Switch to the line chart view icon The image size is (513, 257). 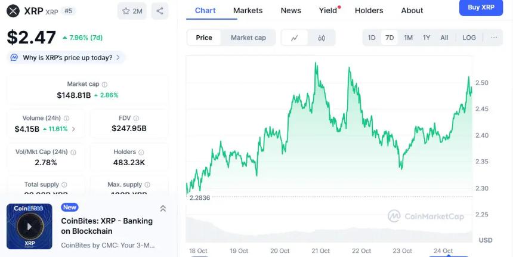(x=295, y=38)
